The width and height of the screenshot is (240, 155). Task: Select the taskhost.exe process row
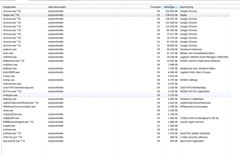pyautogui.click(x=116, y=68)
